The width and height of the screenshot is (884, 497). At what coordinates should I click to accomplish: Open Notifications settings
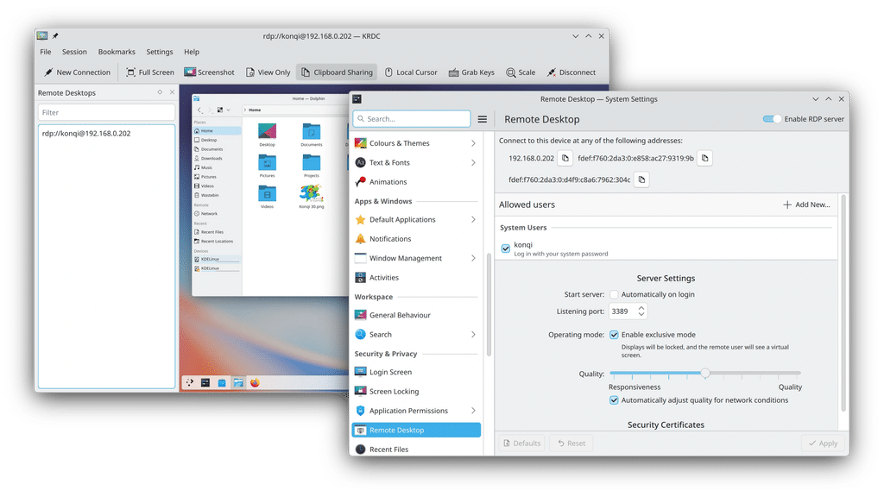point(416,239)
